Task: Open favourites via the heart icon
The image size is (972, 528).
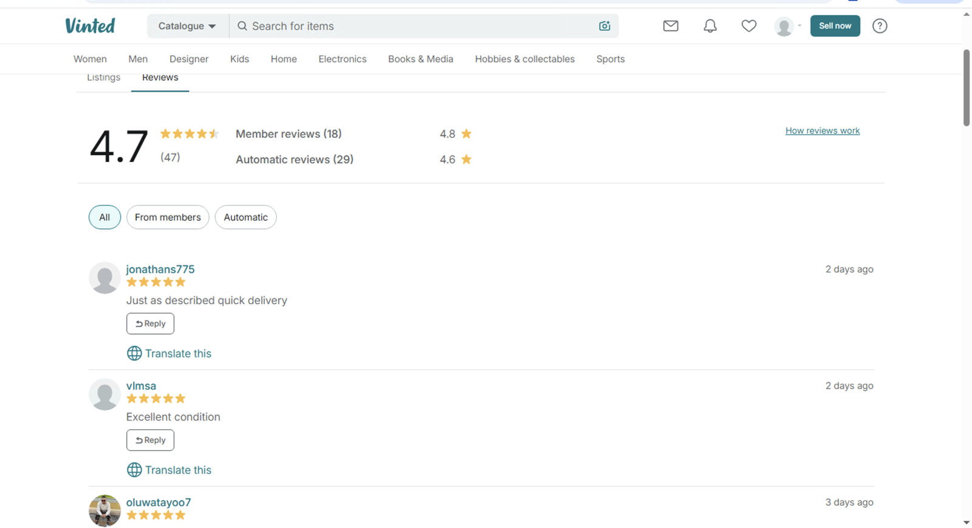Action: (749, 26)
